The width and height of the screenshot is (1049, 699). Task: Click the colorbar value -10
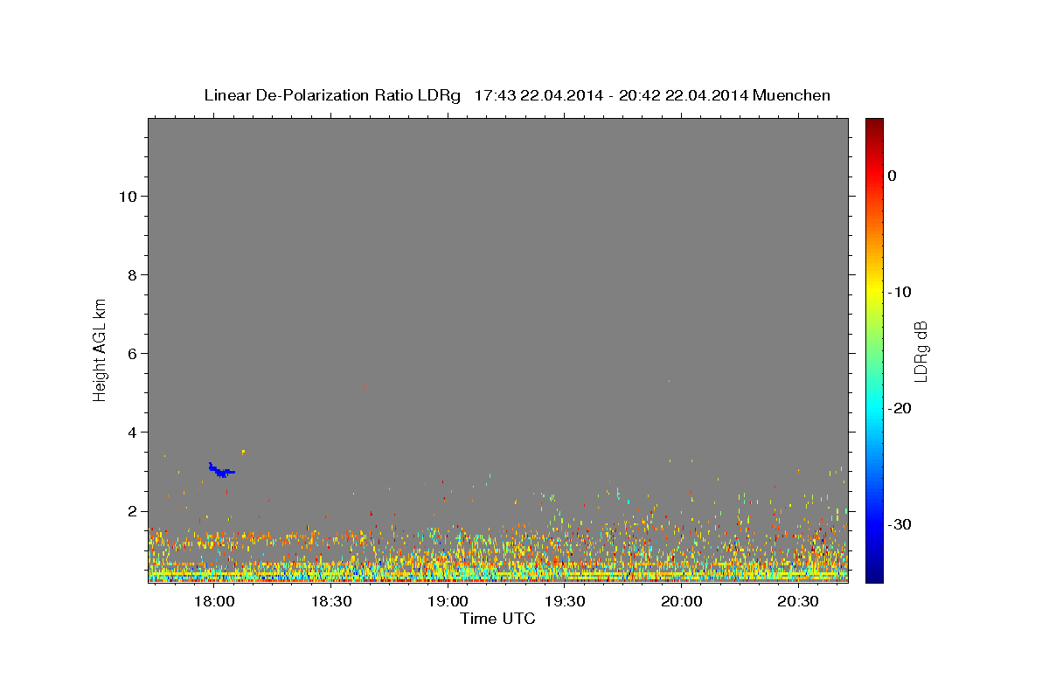[x=900, y=292]
